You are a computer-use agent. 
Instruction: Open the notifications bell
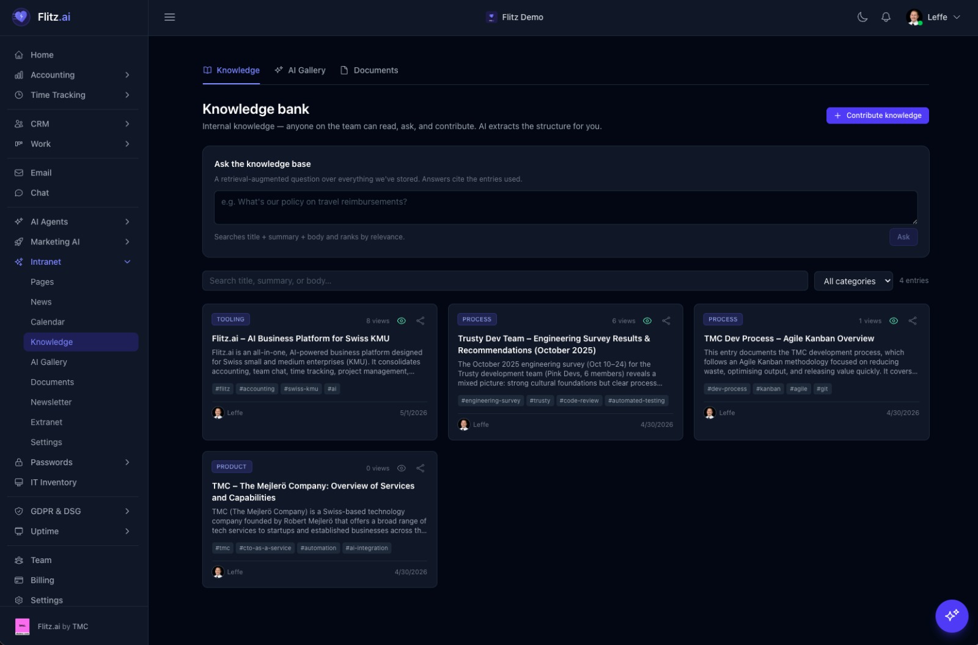[x=886, y=17]
